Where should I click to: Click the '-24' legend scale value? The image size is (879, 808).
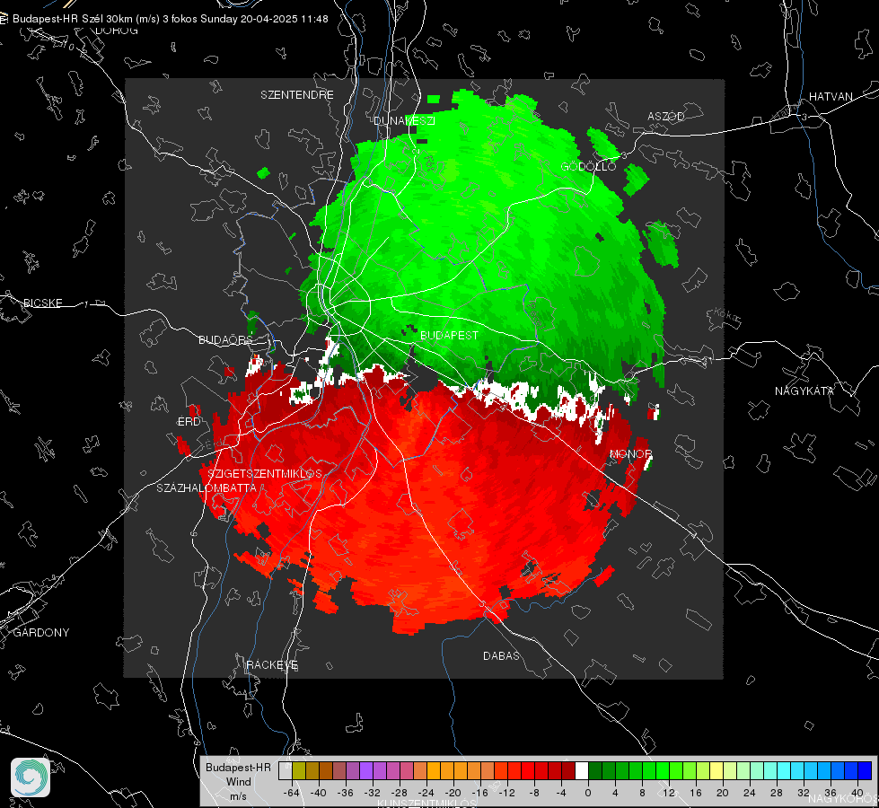click(x=426, y=793)
